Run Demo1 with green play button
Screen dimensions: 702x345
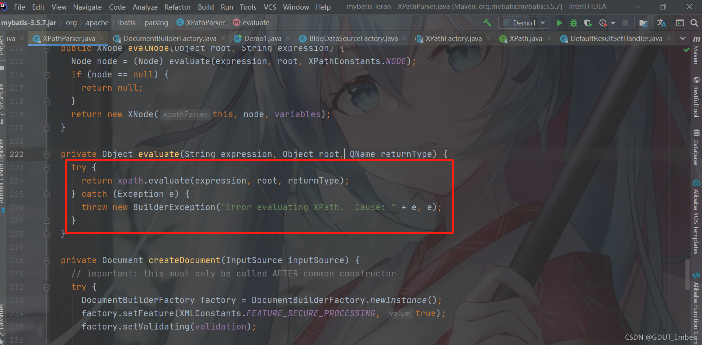tap(559, 23)
